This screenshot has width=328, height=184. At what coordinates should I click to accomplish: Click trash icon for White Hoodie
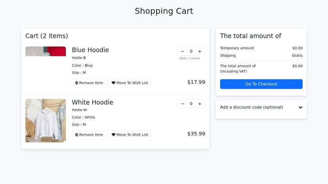pyautogui.click(x=77, y=135)
